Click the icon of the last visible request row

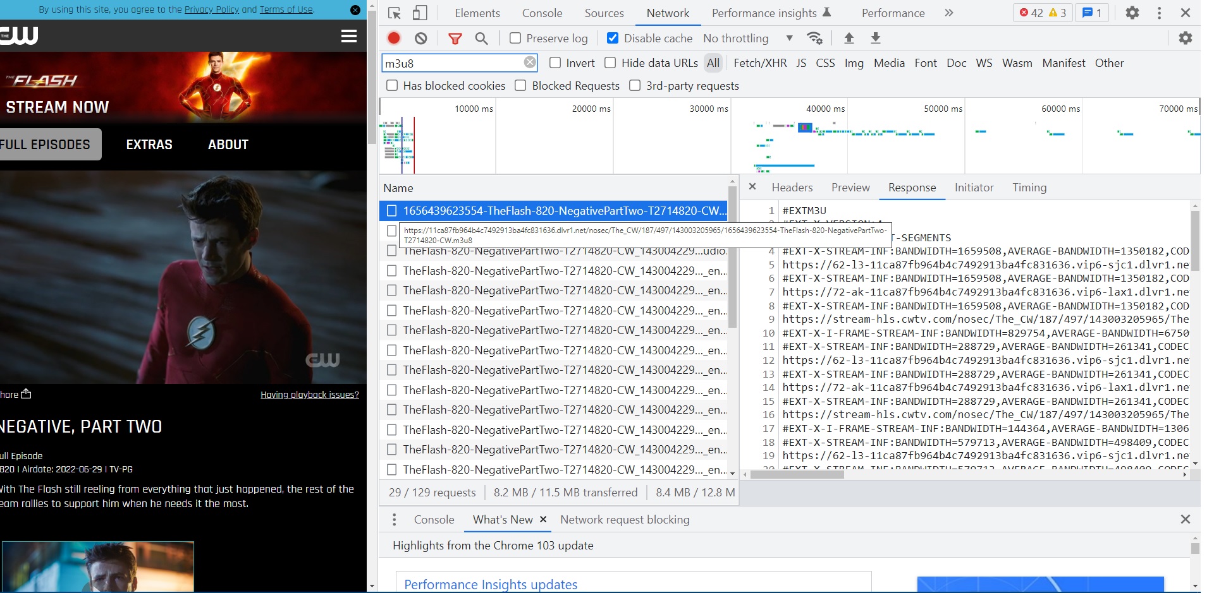click(x=392, y=469)
